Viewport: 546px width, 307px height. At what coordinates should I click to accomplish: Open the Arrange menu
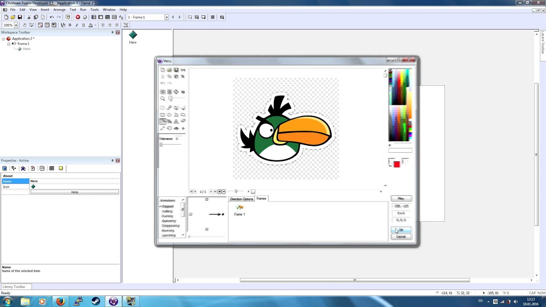click(59, 9)
